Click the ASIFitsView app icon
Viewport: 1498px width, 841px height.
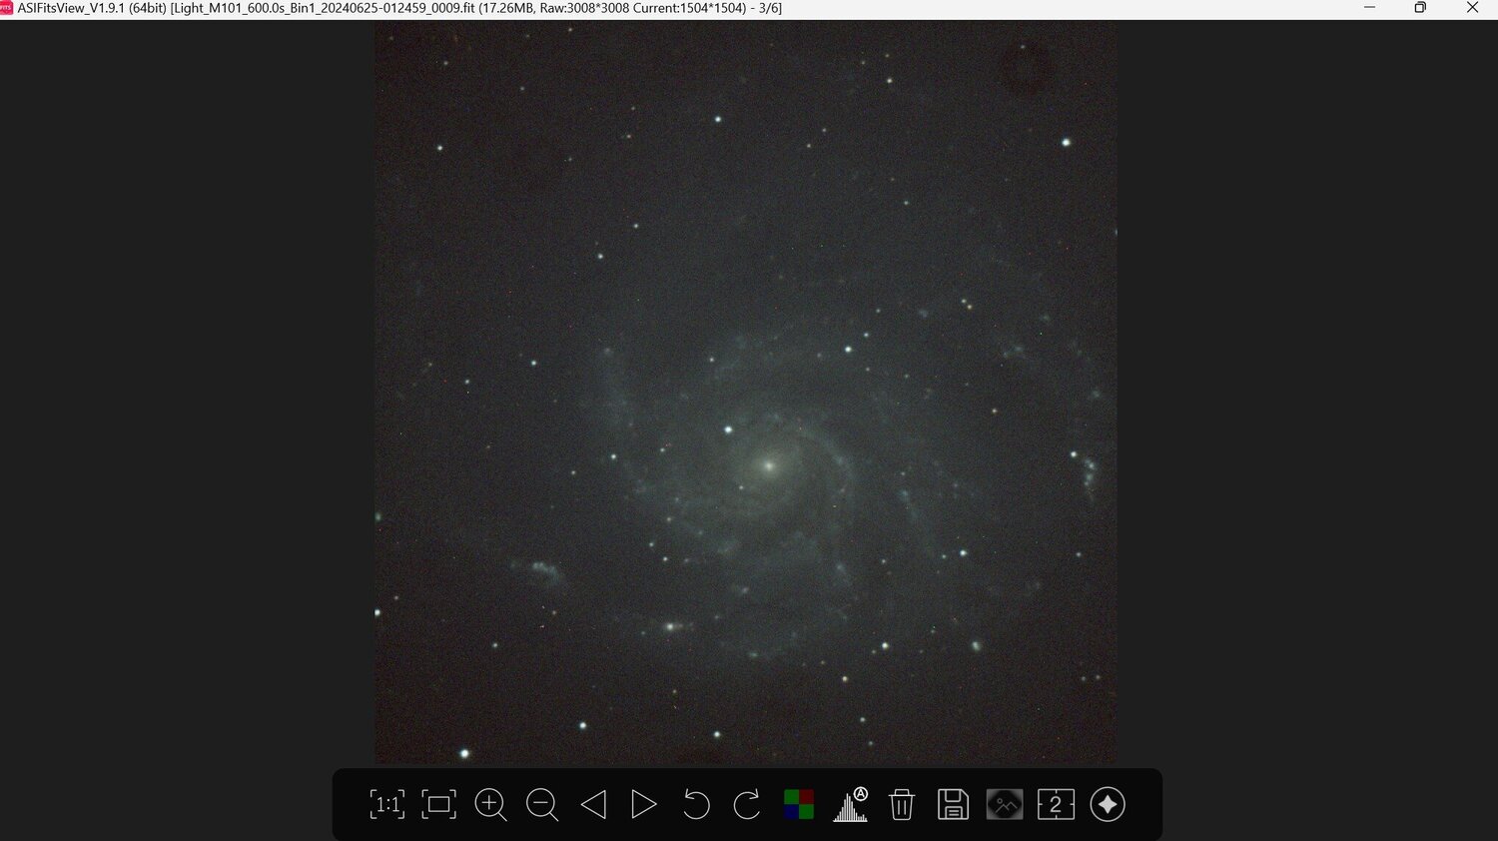10,8
